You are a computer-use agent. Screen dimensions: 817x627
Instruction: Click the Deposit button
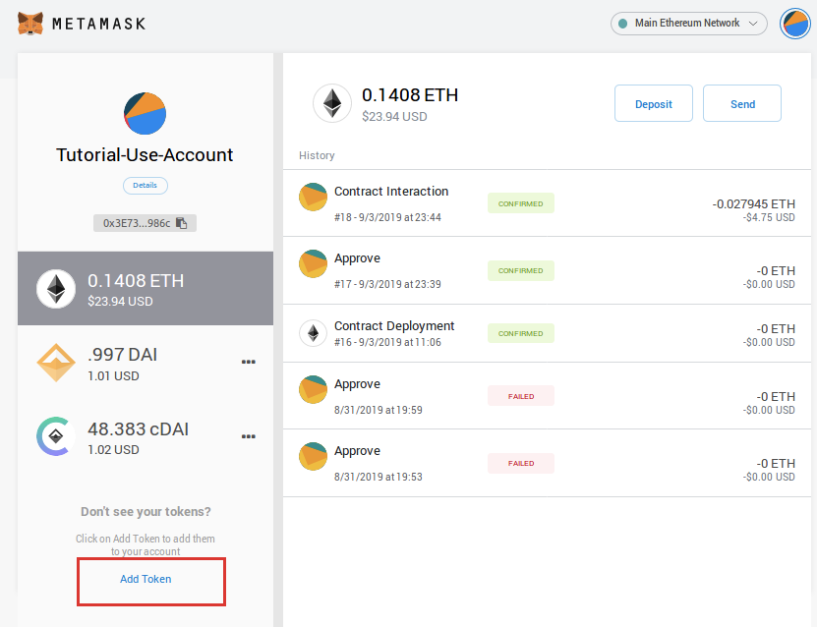pos(654,103)
